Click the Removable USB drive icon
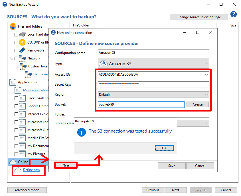Image resolution: width=241 pixels, height=196 pixels. click(x=22, y=50)
